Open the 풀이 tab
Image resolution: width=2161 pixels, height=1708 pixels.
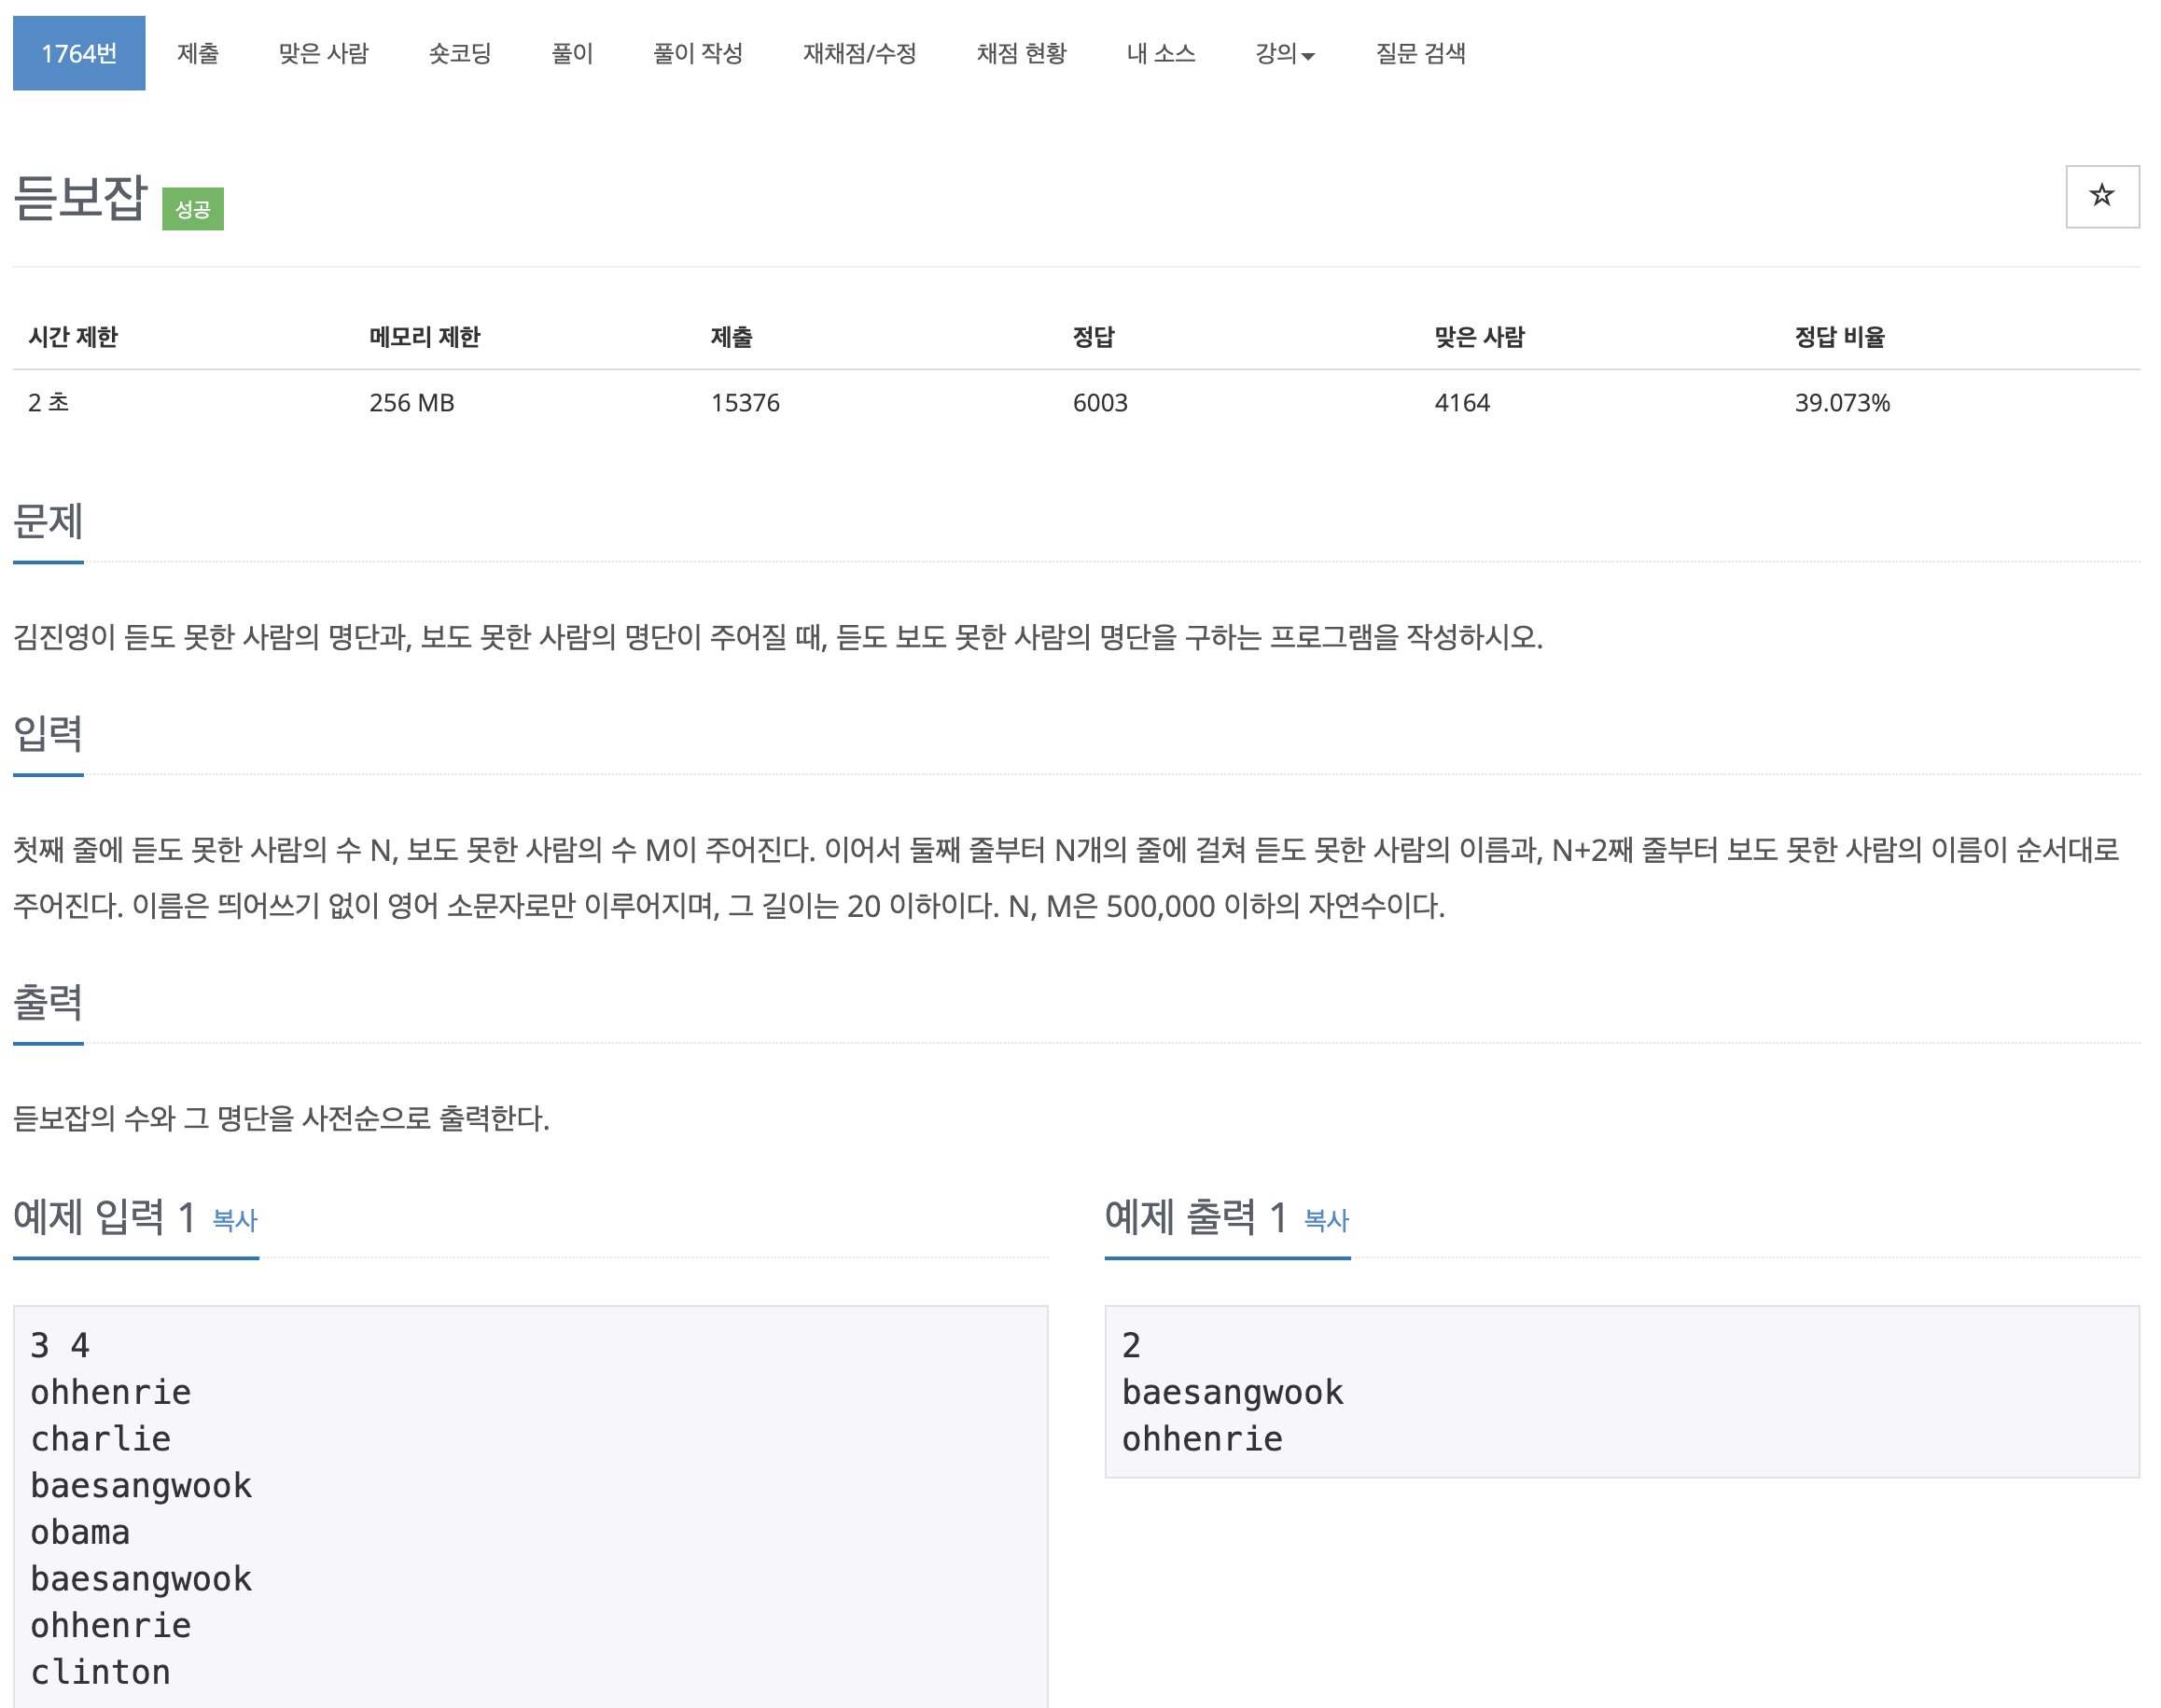[572, 53]
